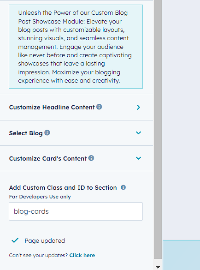200x270 pixels.
Task: Open Customize Headline Content via right chevron
Action: pos(138,107)
